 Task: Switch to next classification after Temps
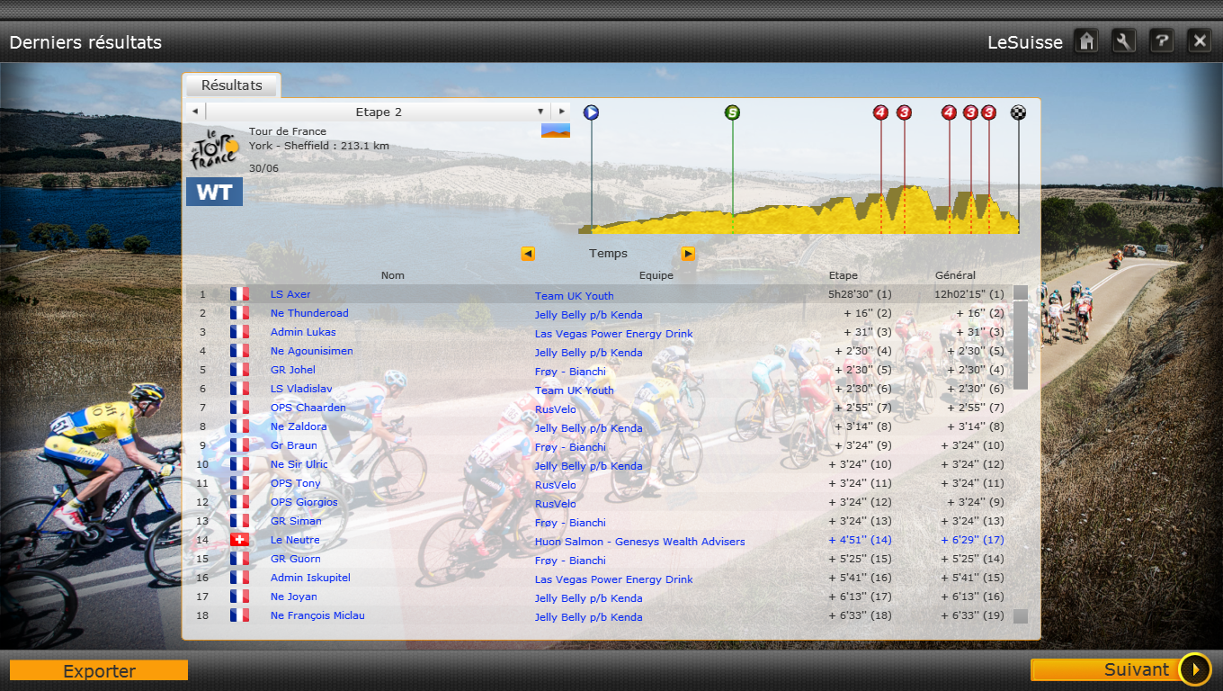pos(688,254)
